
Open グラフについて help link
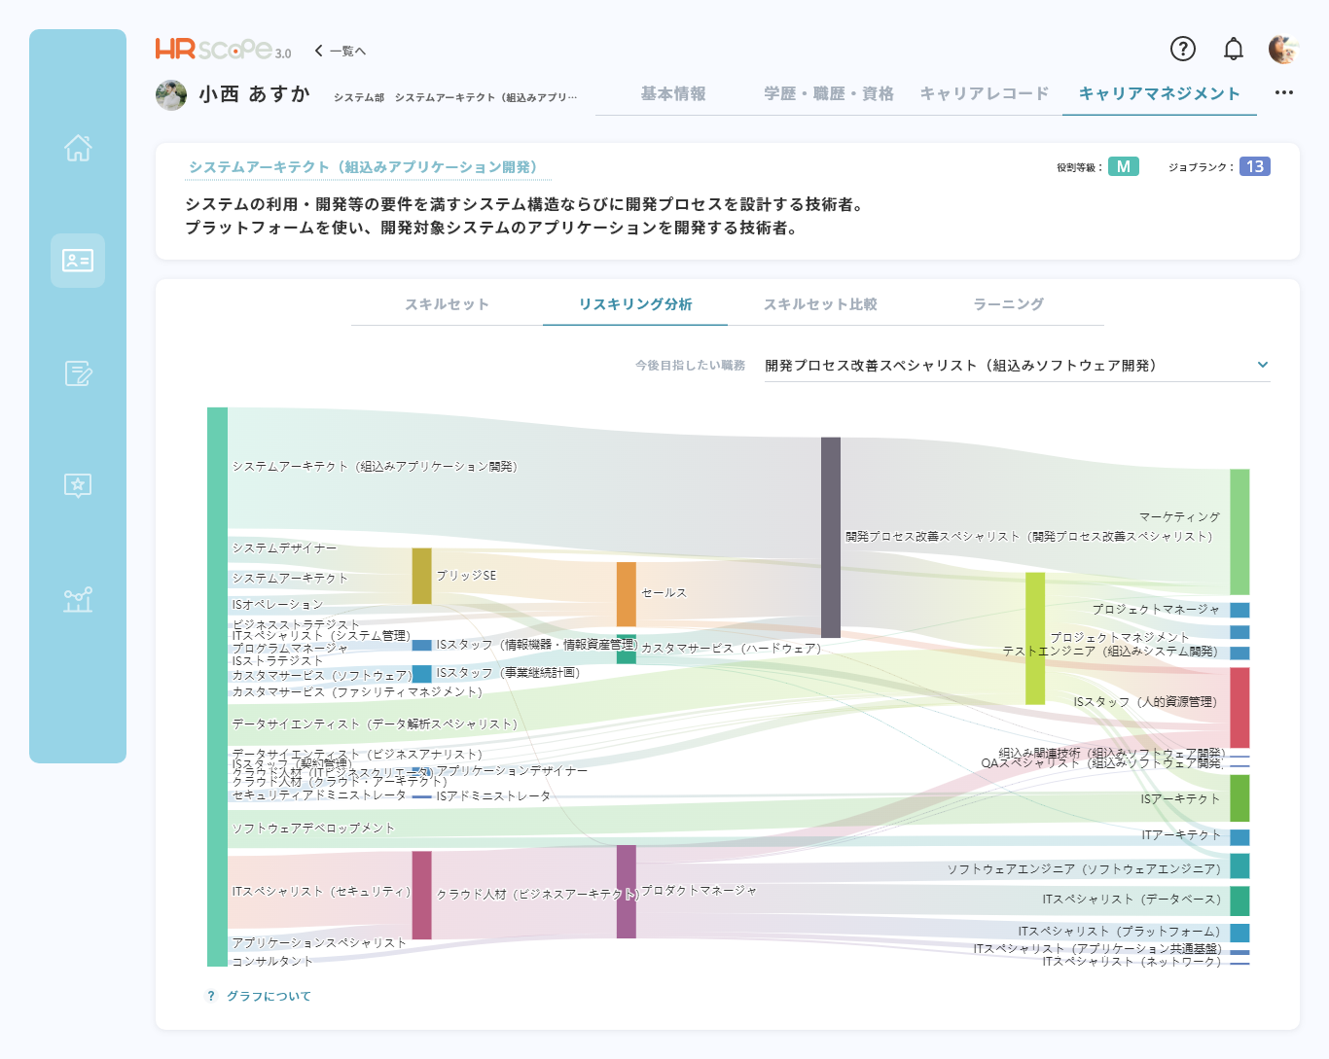(x=260, y=996)
